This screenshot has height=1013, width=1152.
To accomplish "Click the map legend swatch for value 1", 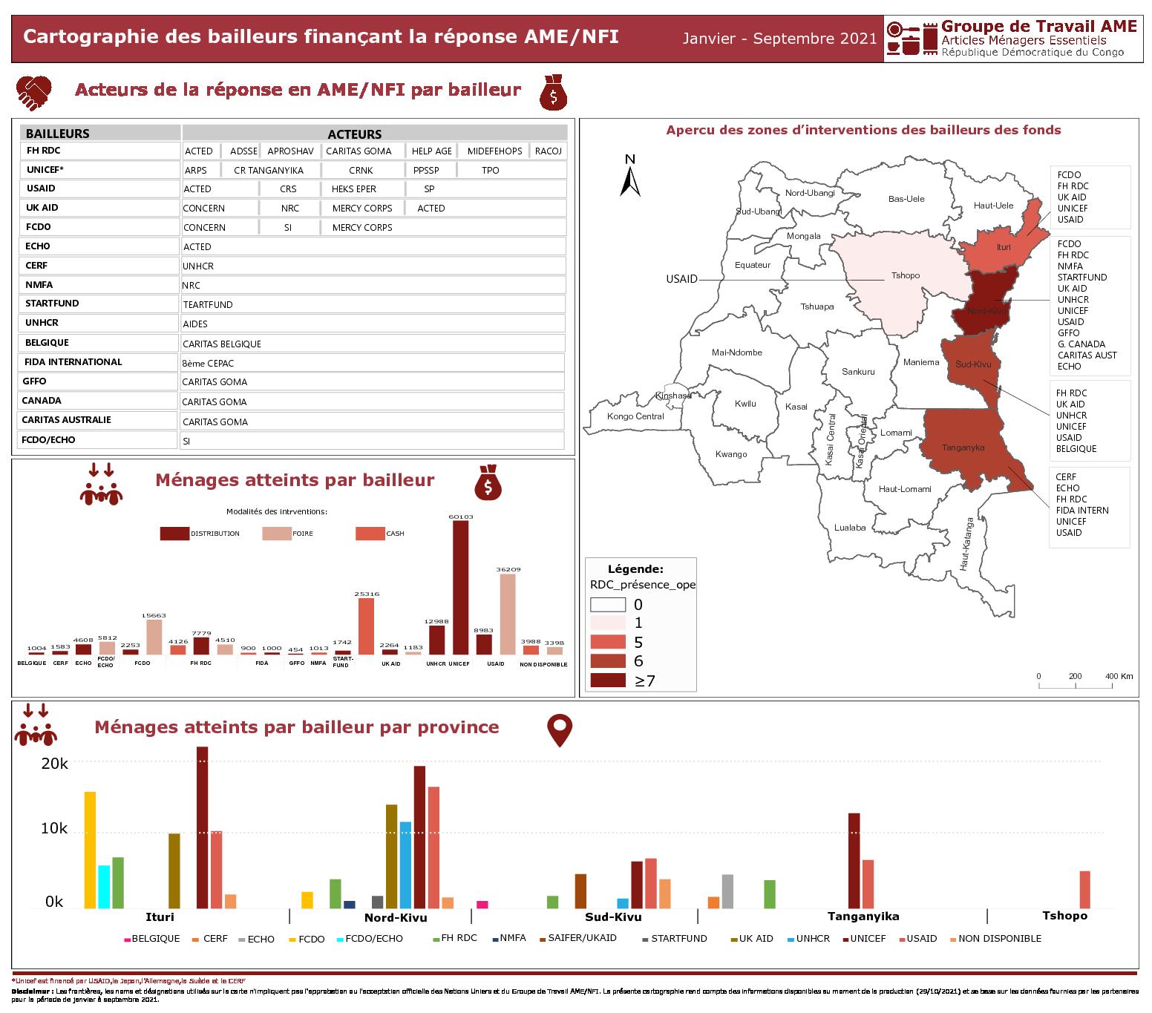I will [608, 623].
